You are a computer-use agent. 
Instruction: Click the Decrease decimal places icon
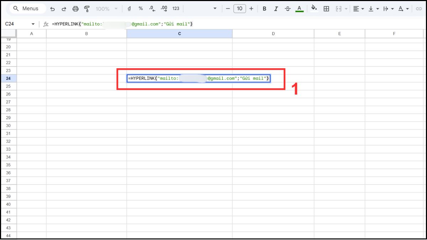coord(152,9)
